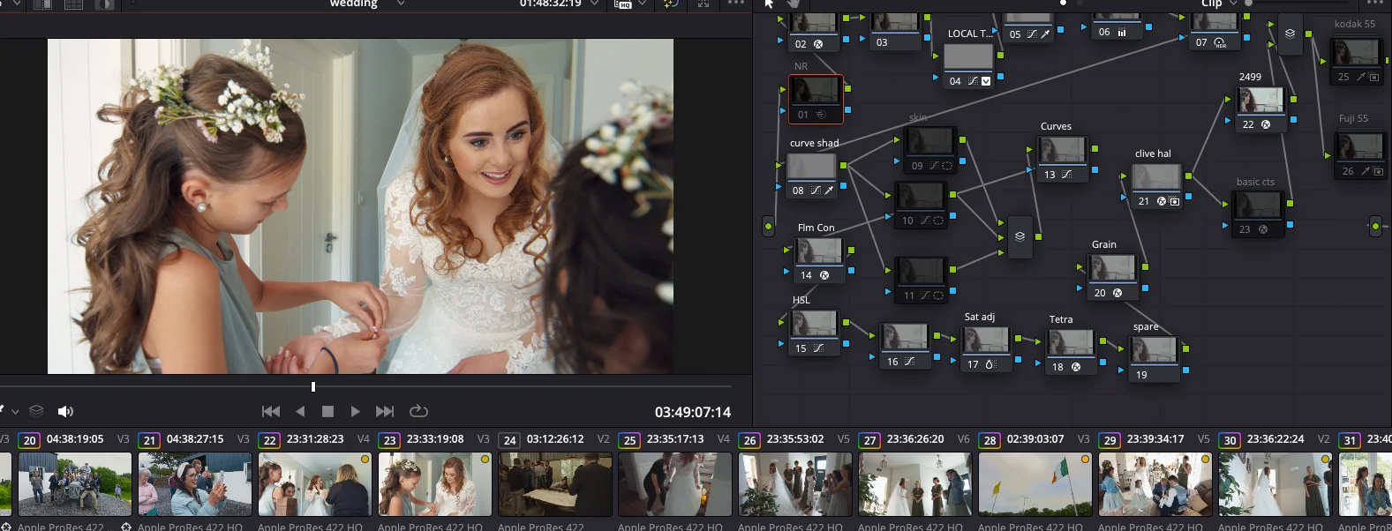Image resolution: width=1392 pixels, height=531 pixels.
Task: Select the 2499 node 22
Action: (1260, 108)
